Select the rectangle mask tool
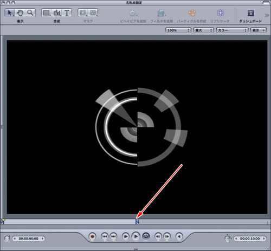The width and height of the screenshot is (271, 251). pyautogui.click(x=83, y=13)
